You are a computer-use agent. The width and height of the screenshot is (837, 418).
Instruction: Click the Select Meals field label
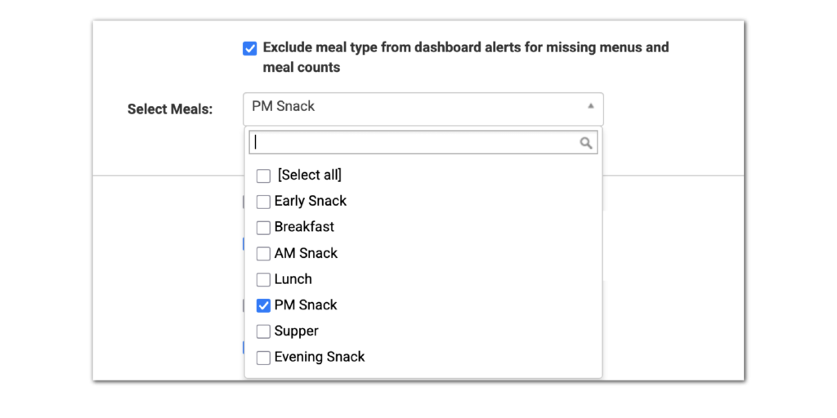tap(170, 109)
